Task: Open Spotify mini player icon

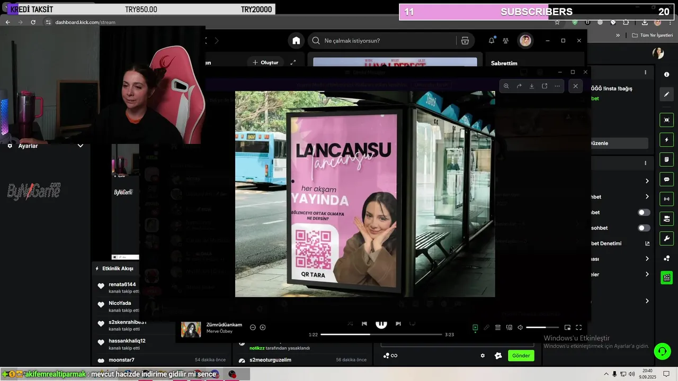Action: pos(567,328)
